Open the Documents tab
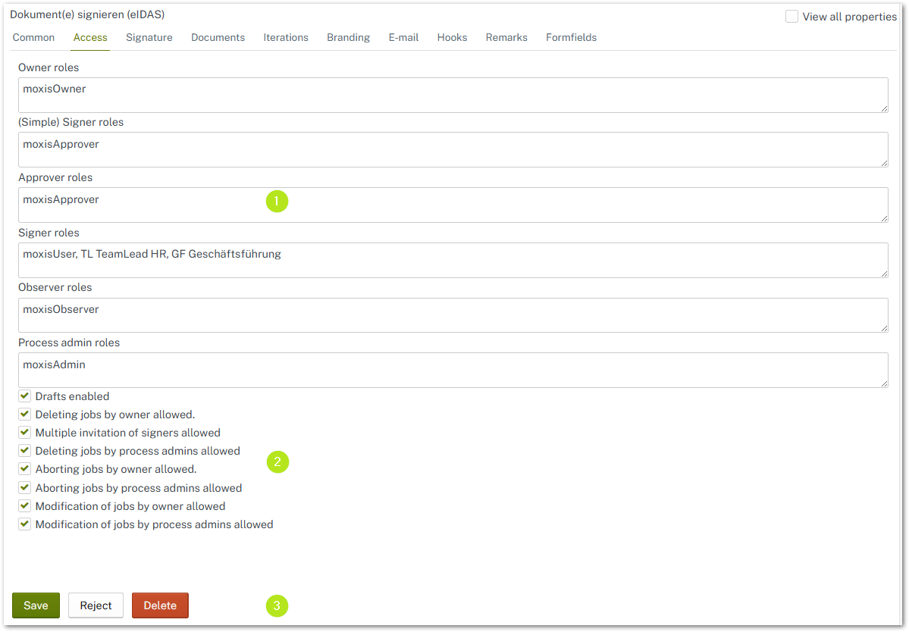The image size is (909, 632). click(x=218, y=37)
